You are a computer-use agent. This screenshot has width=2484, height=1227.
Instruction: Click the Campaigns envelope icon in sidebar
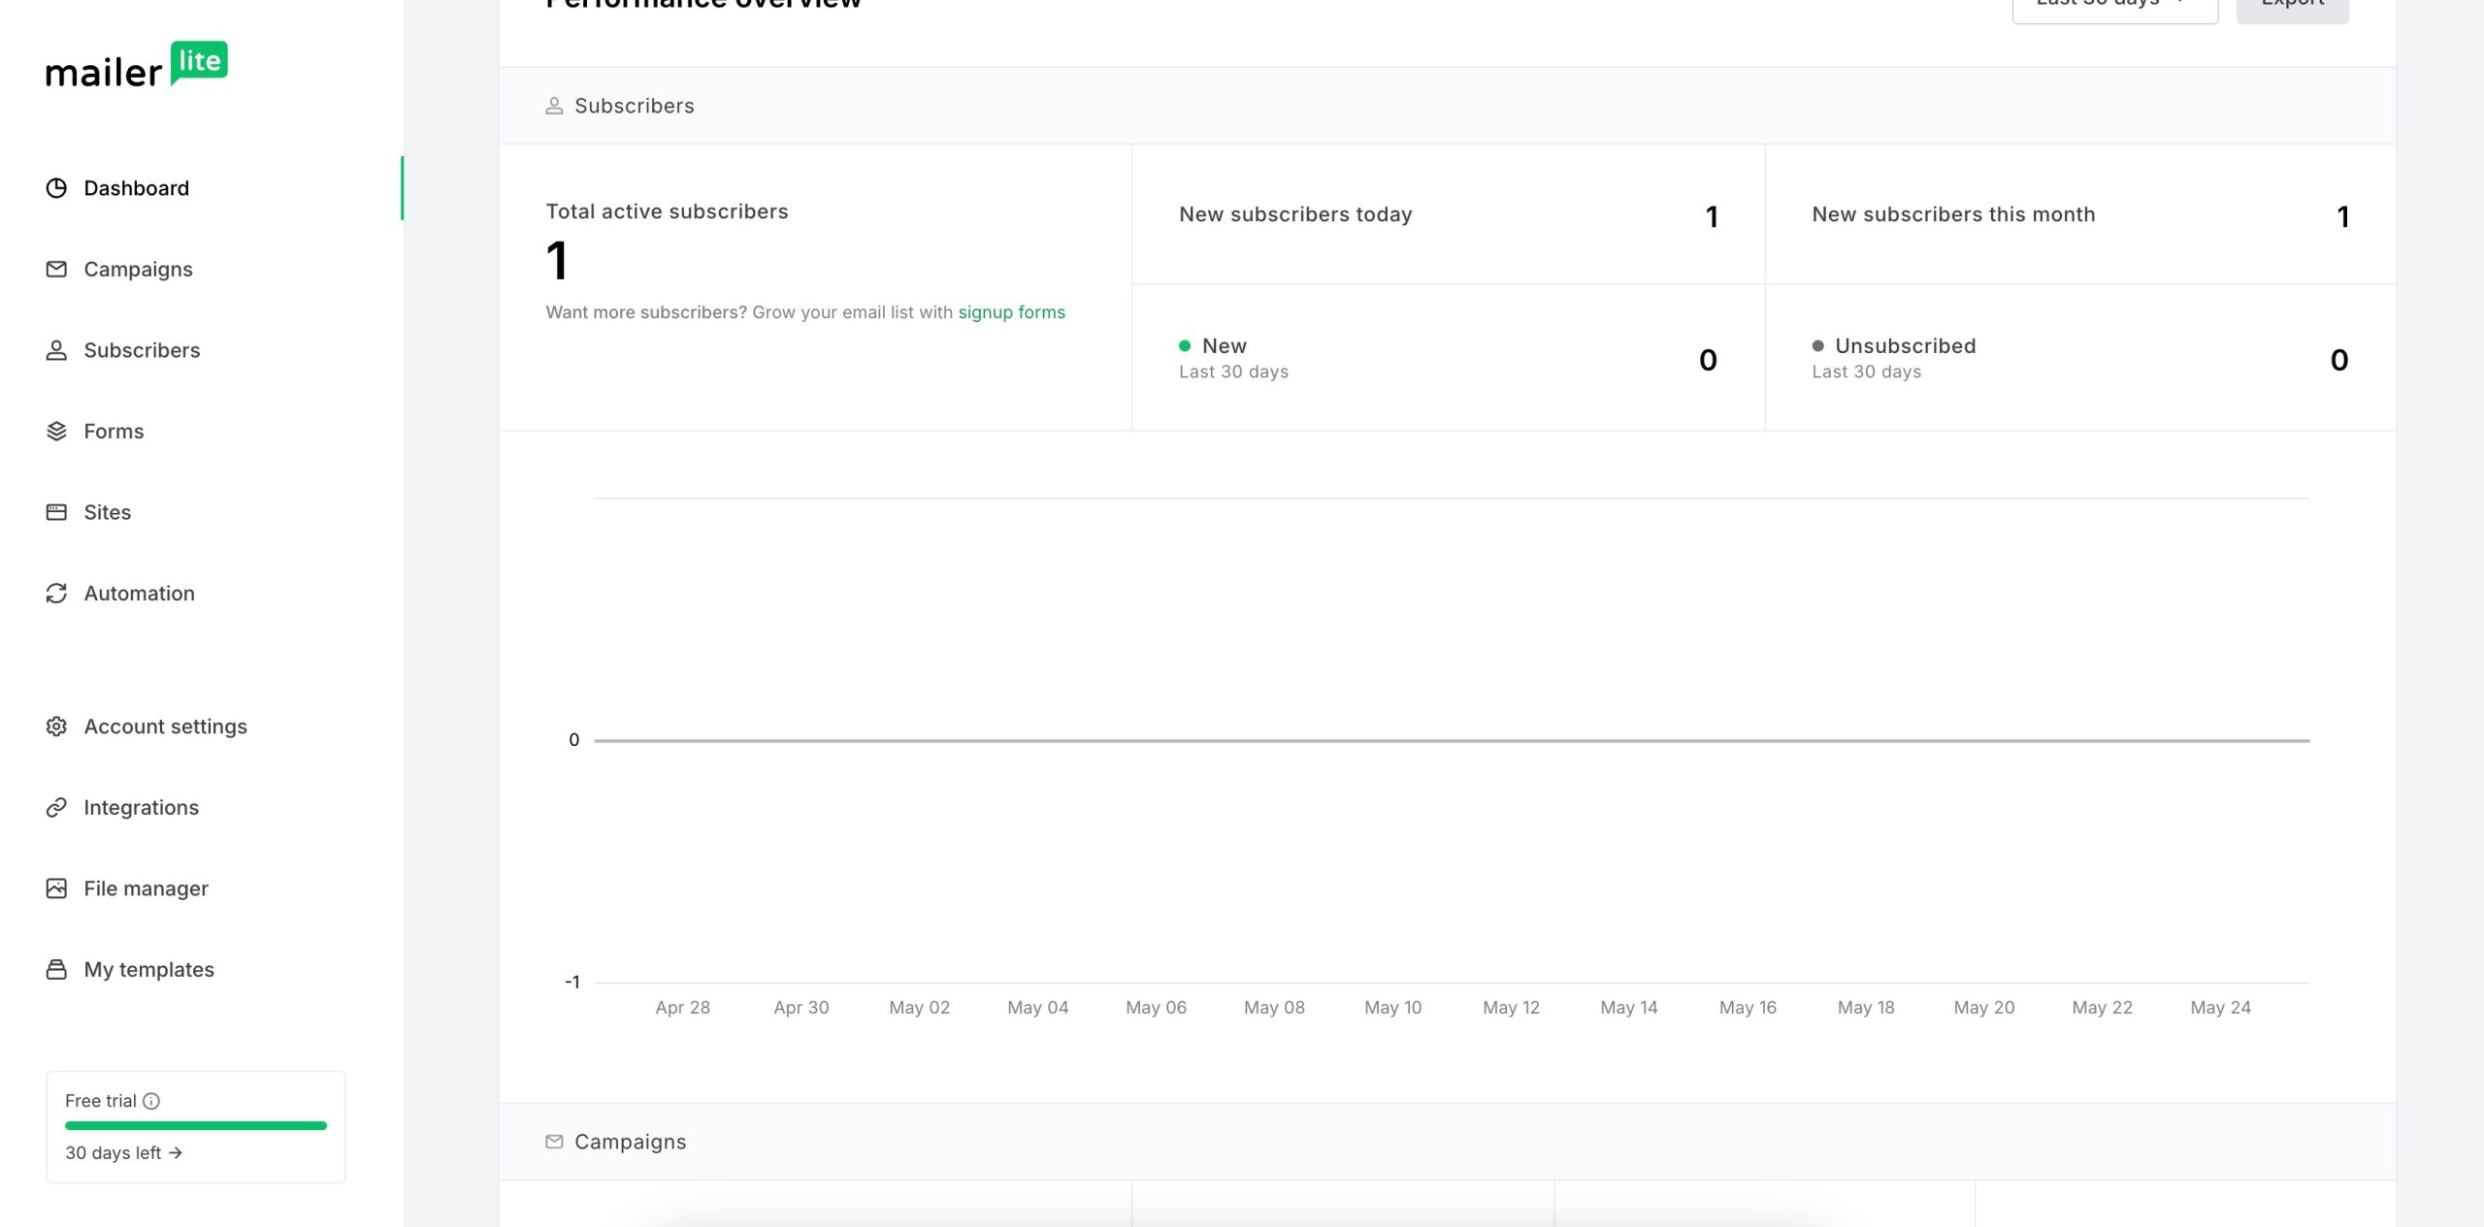56,269
